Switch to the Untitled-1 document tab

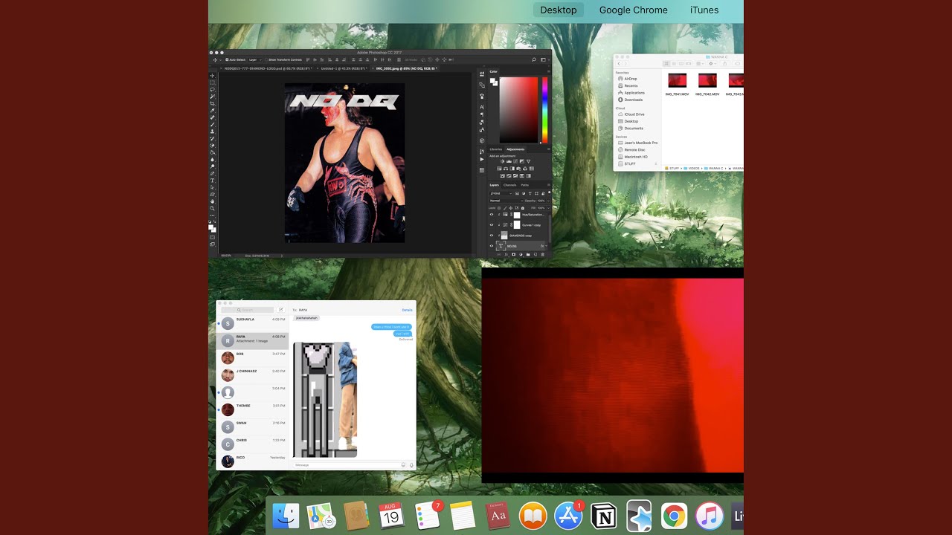click(344, 68)
